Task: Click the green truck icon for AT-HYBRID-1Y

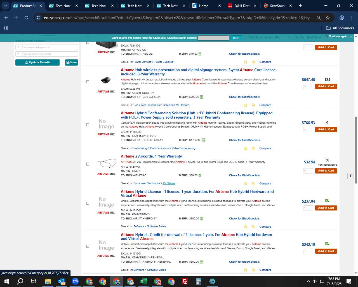Action: click(327, 201)
